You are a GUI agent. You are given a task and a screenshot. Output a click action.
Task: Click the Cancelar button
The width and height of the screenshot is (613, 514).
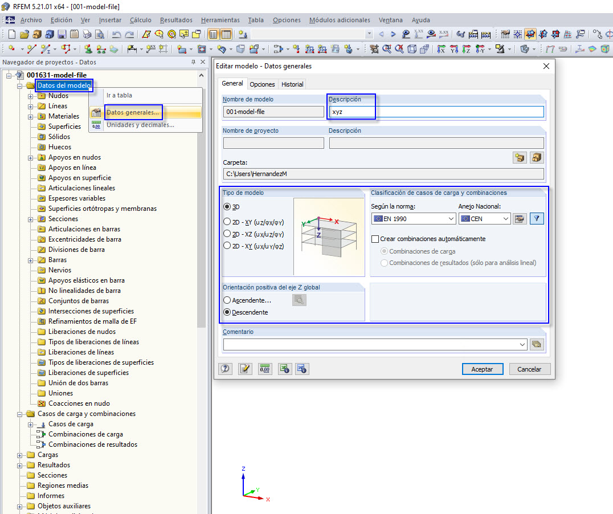pyautogui.click(x=530, y=369)
